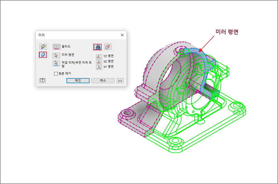Activate the mirror plane selection arrow
This screenshot has height=184, width=278.
pyautogui.click(x=56, y=56)
